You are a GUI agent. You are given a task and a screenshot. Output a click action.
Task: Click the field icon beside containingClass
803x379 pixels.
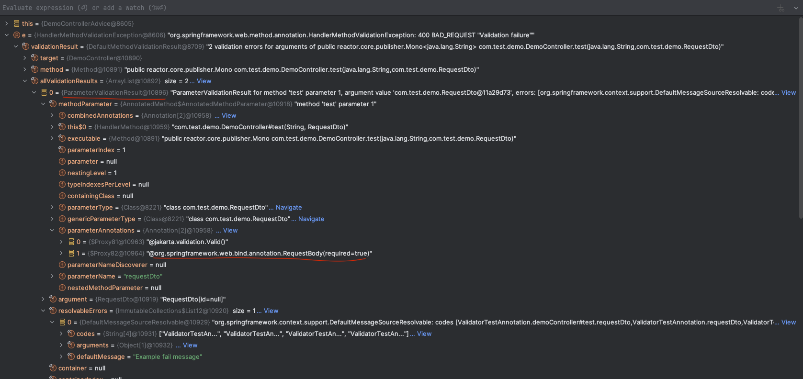coord(62,196)
